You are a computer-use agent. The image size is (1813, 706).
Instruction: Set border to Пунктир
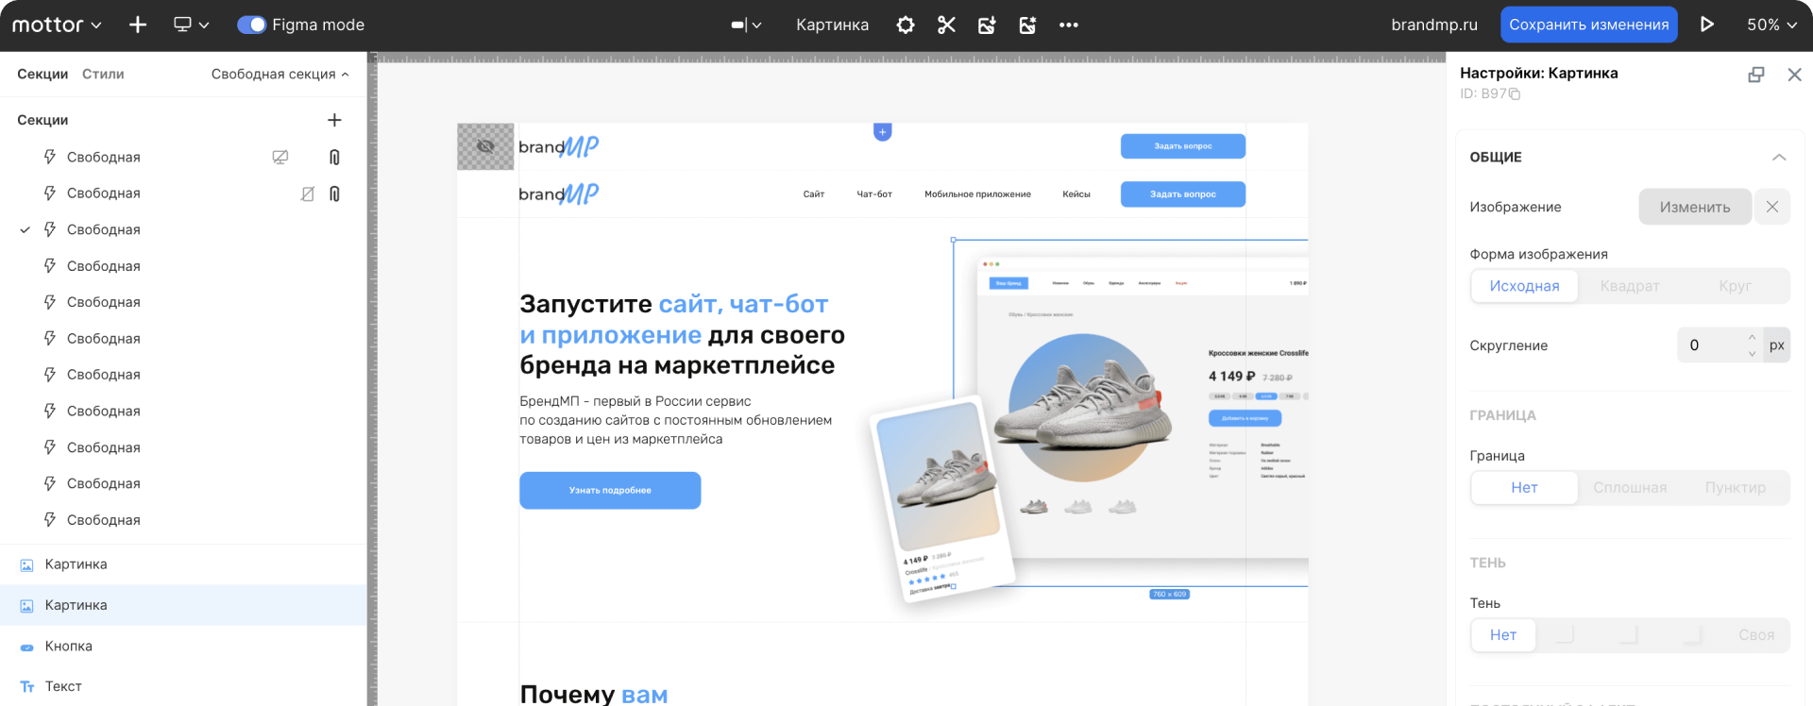1736,488
